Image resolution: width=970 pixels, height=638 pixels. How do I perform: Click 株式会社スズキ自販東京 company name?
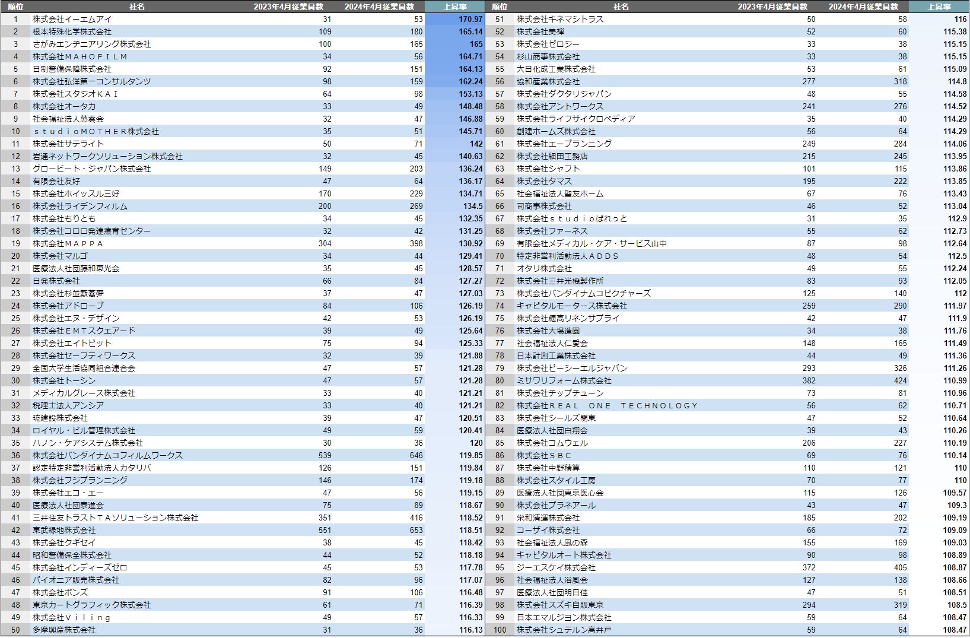[x=560, y=605]
